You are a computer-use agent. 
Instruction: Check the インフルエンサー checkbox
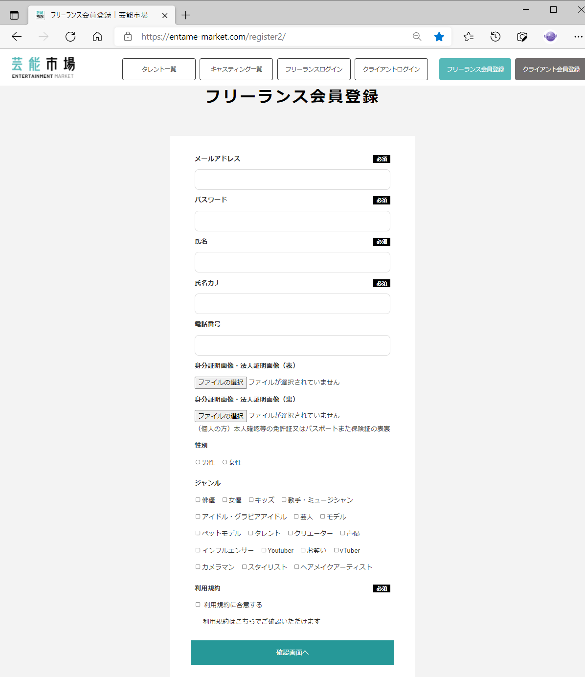(198, 550)
